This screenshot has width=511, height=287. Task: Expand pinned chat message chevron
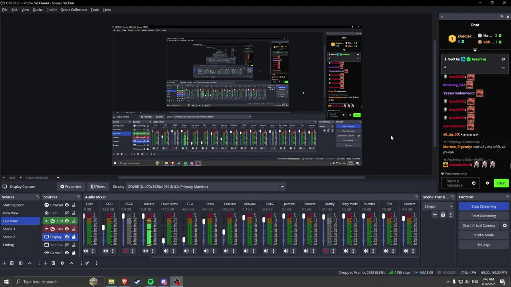503,68
